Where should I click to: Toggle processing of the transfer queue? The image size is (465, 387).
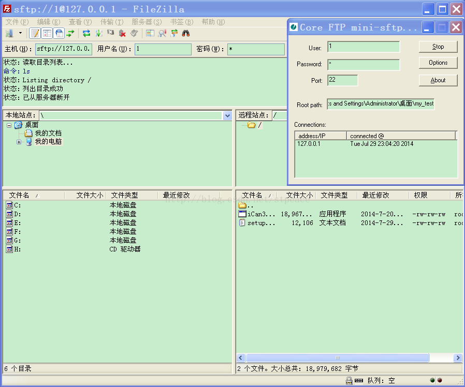coord(98,33)
